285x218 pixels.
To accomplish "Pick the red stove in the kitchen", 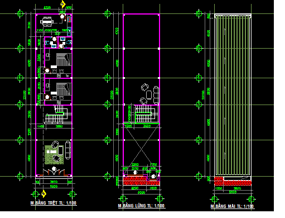I will [x=69, y=20].
